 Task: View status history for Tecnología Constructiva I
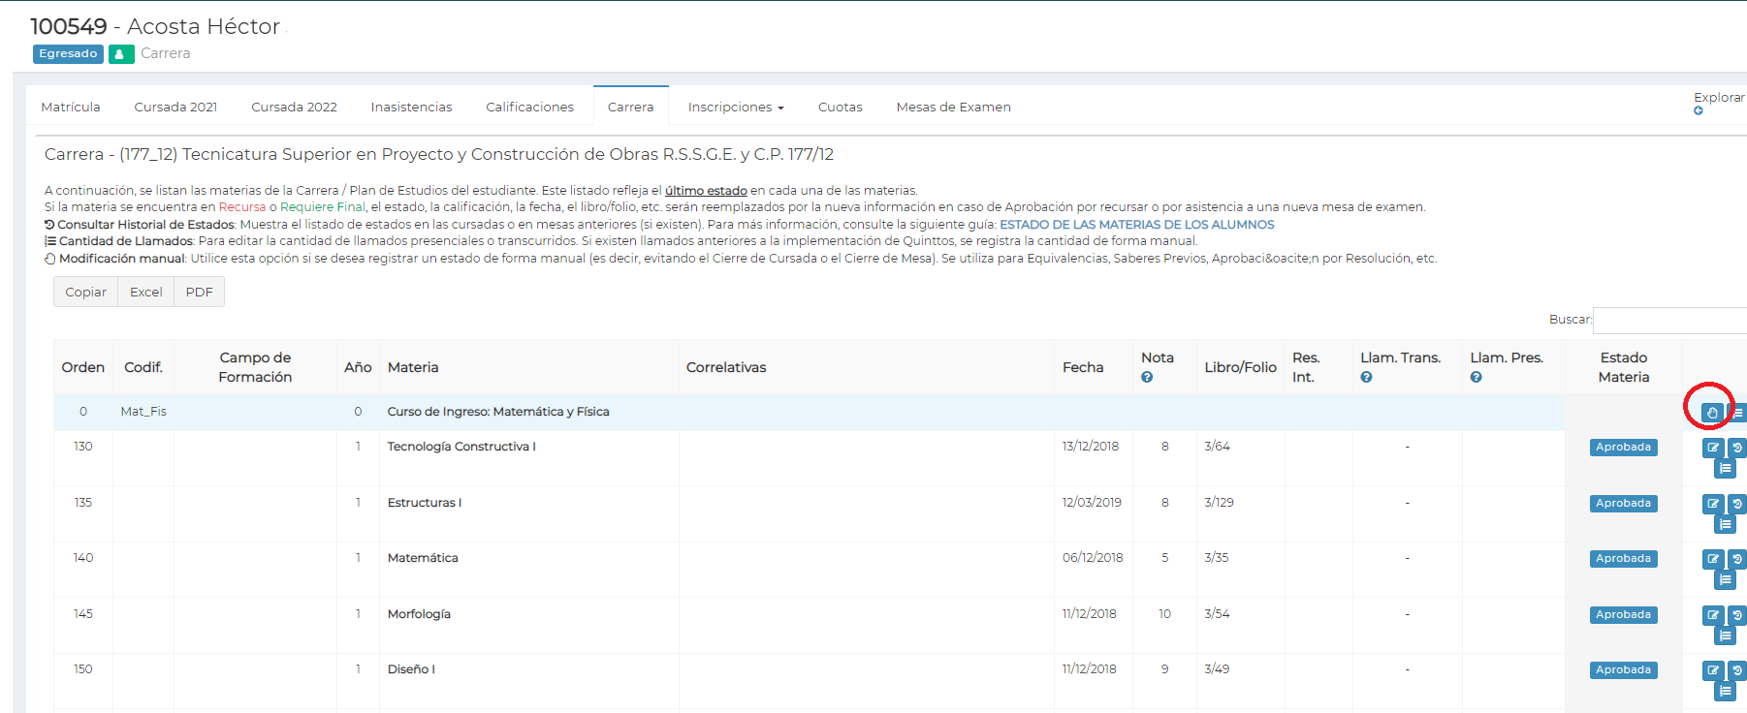pyautogui.click(x=1737, y=448)
